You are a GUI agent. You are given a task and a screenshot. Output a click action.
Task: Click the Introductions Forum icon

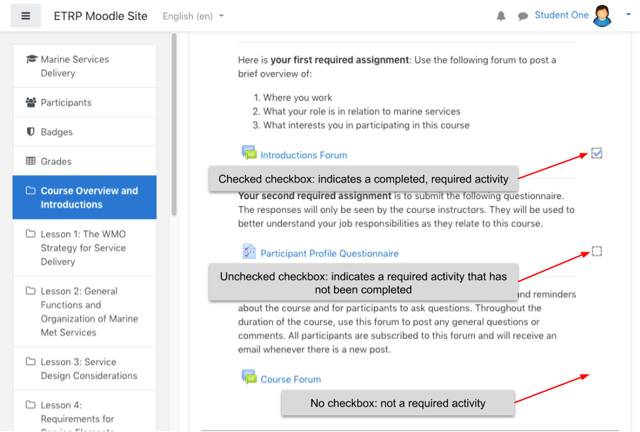tap(249, 152)
